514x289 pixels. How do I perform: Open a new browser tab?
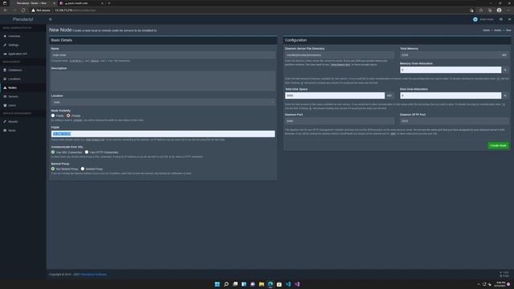coord(109,3)
